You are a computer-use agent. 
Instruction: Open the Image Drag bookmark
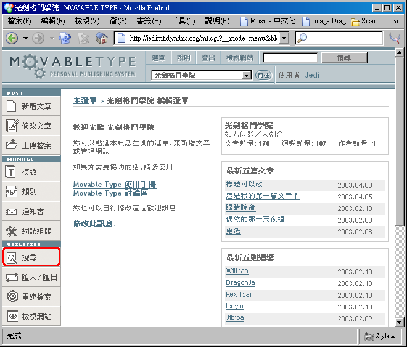point(324,22)
